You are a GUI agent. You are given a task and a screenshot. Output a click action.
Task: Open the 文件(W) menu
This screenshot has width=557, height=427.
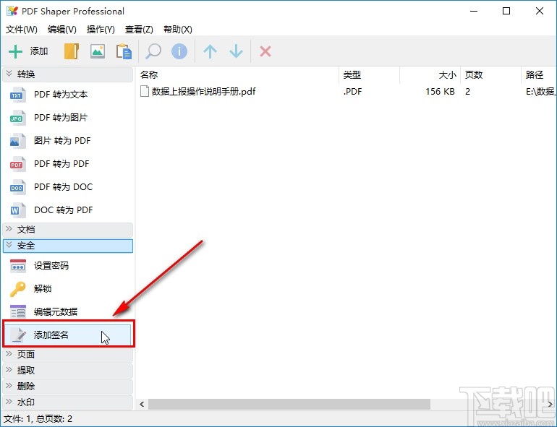pyautogui.click(x=22, y=30)
